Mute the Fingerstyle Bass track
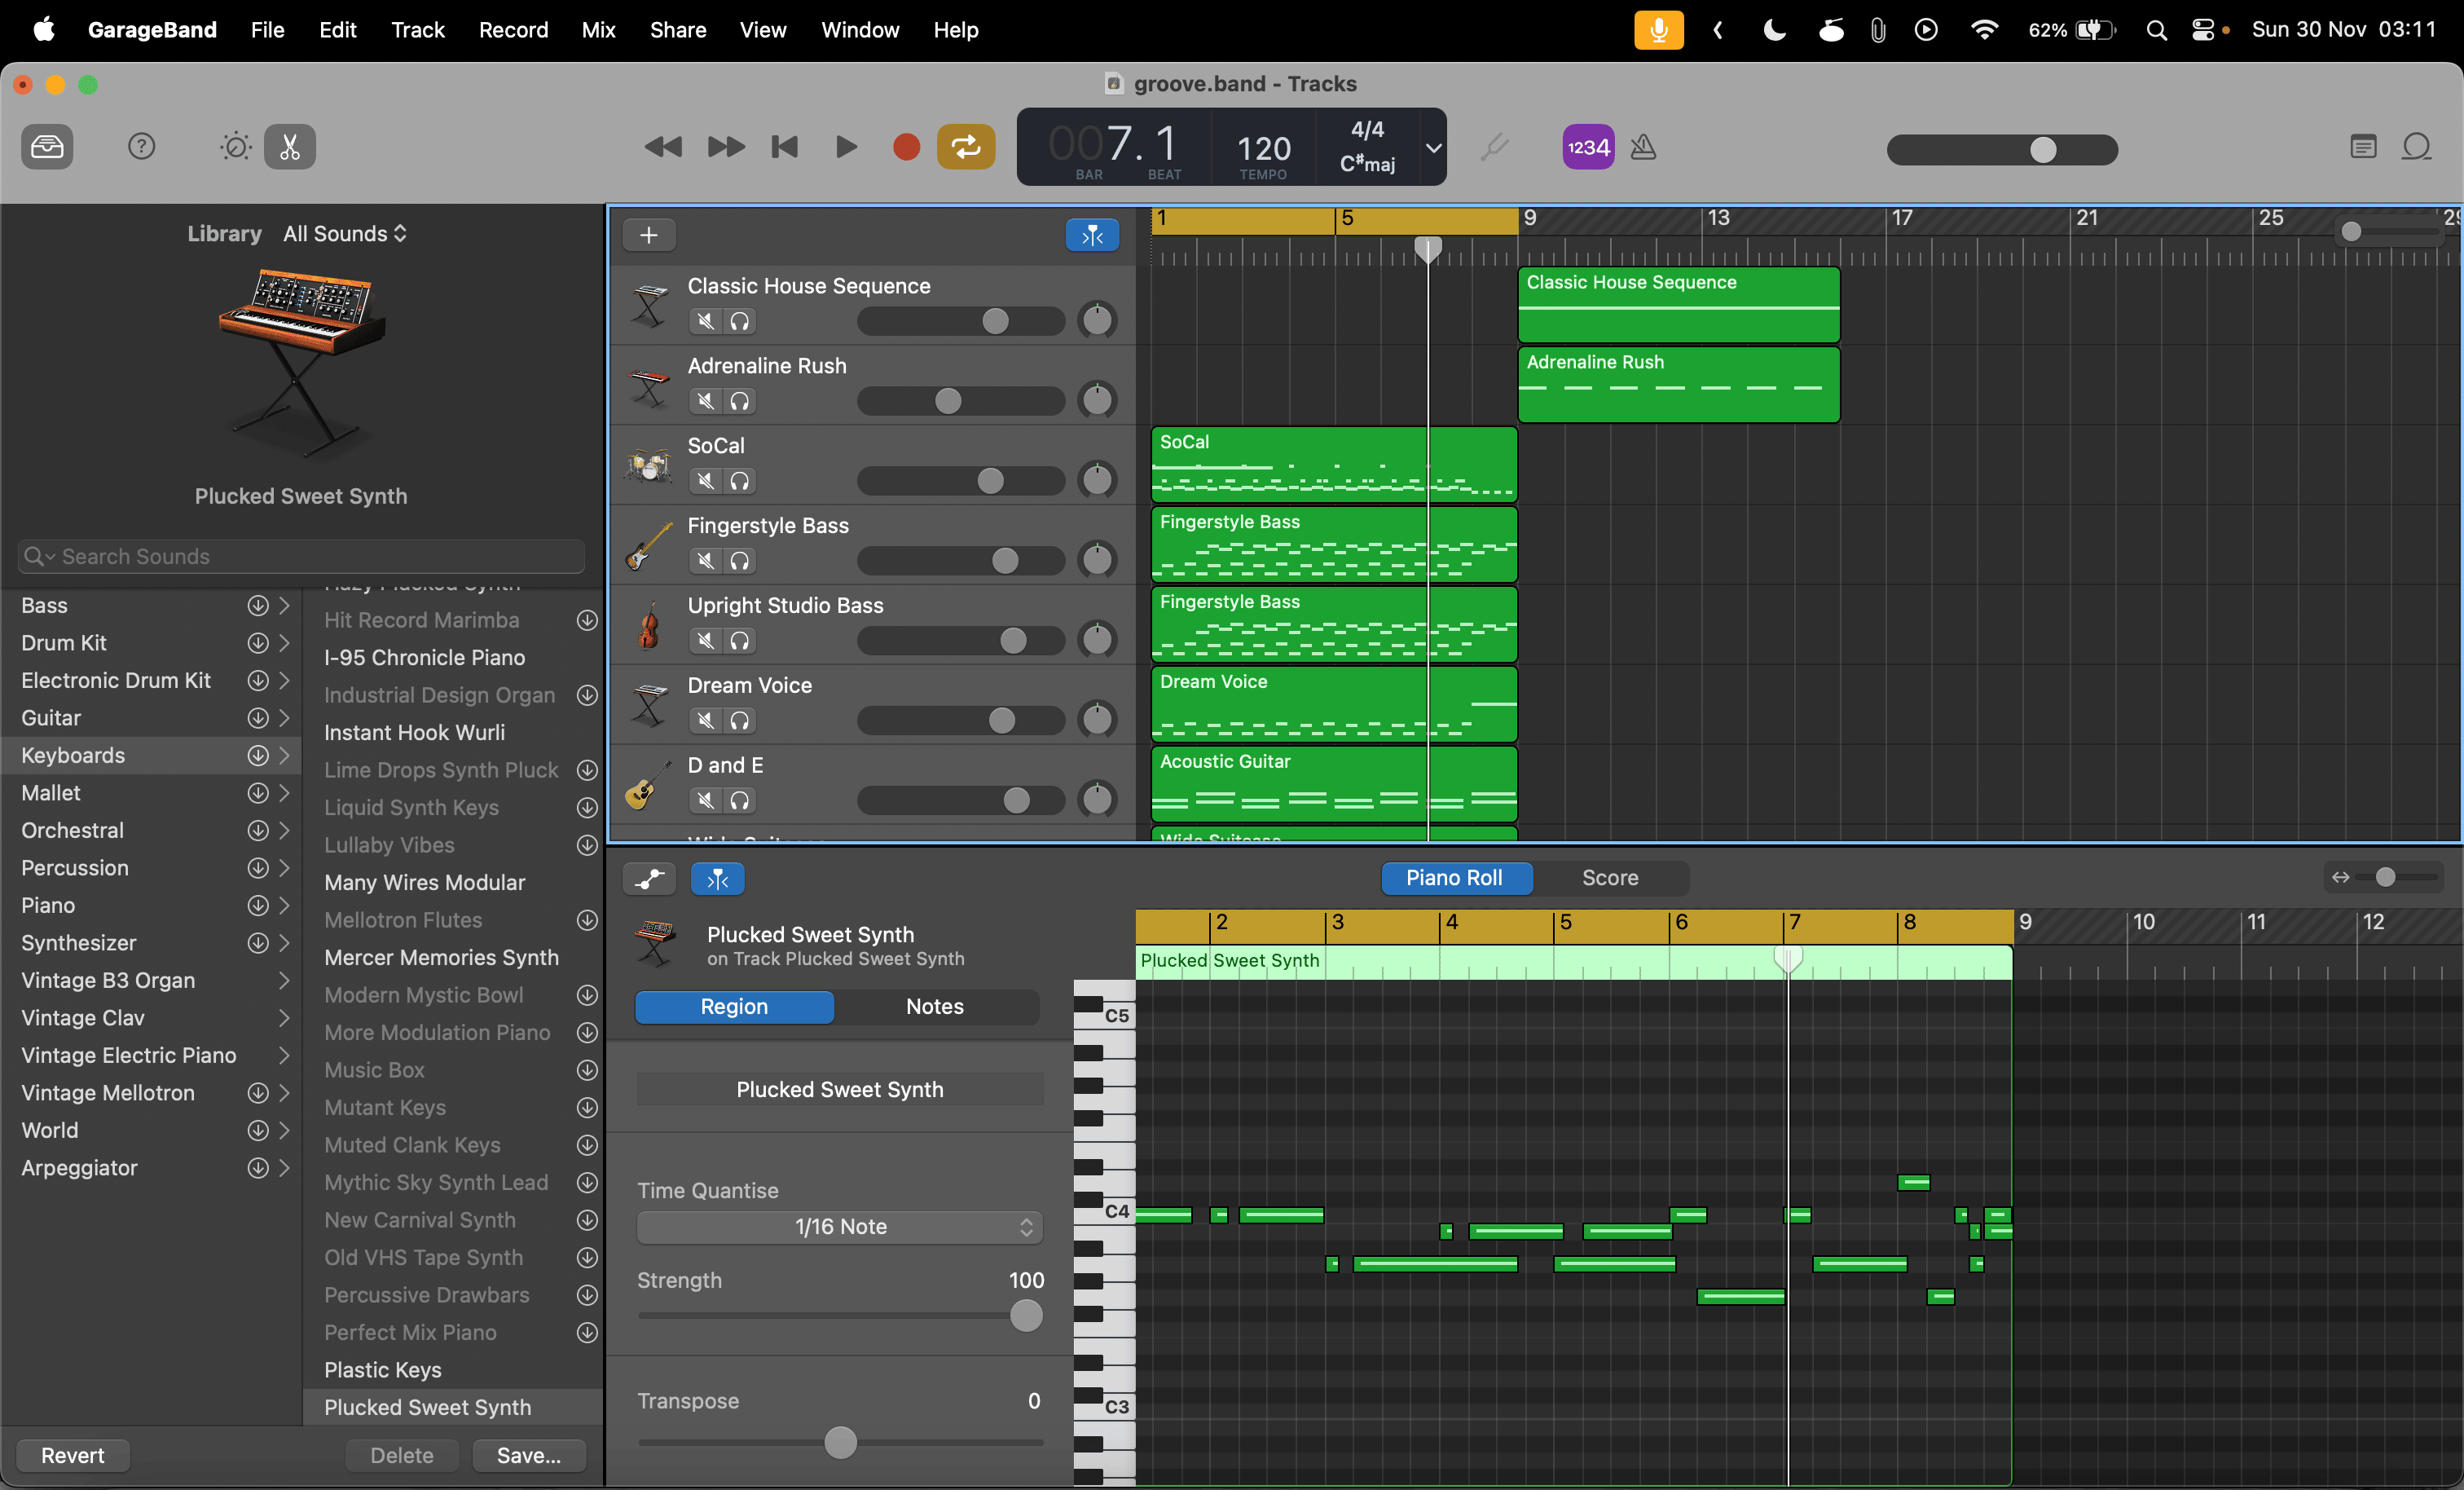Image resolution: width=2464 pixels, height=1490 pixels. coord(706,562)
